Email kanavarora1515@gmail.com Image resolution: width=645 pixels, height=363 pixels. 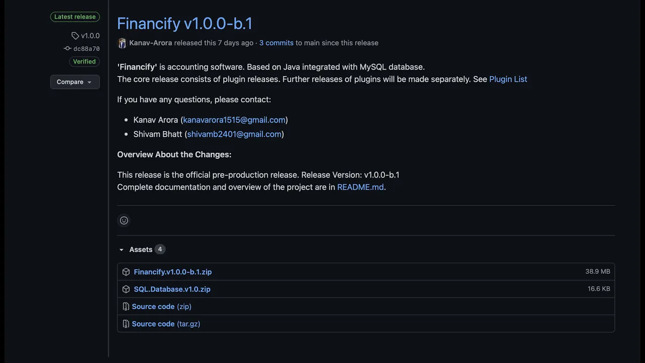234,120
